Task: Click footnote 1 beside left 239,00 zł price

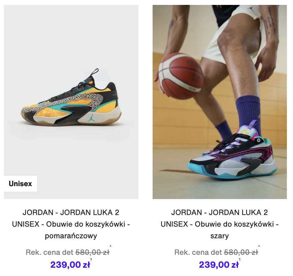Action: (91, 259)
